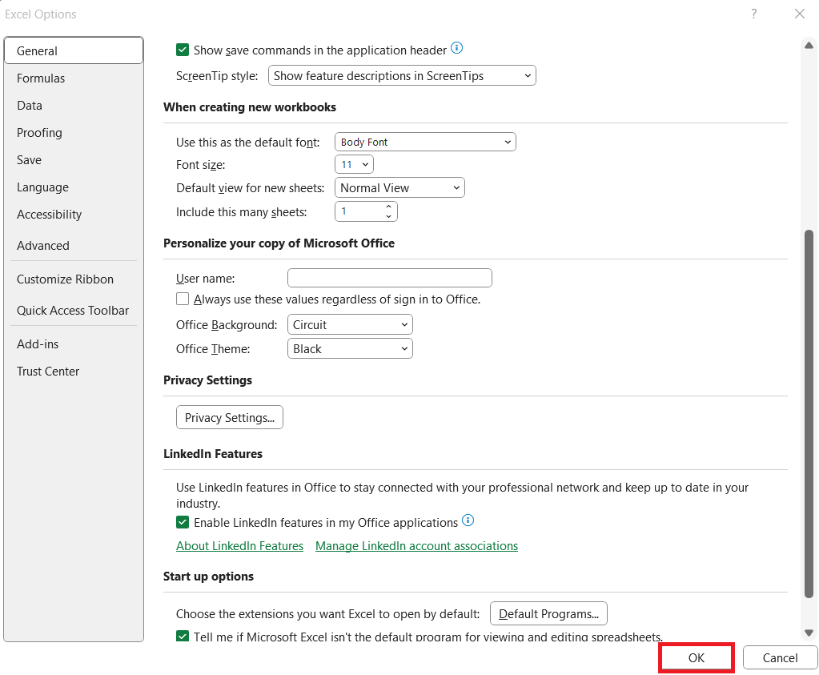Screen dimensions: 819x675
Task: Open the Accessibility category
Action: point(74,215)
